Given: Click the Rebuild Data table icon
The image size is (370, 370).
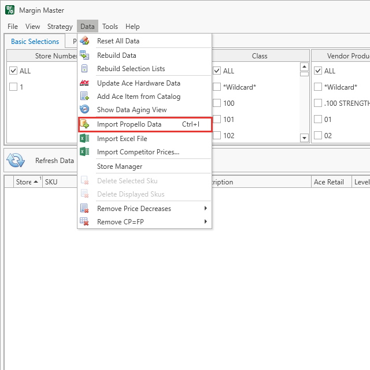Looking at the screenshot, I should 84,55.
